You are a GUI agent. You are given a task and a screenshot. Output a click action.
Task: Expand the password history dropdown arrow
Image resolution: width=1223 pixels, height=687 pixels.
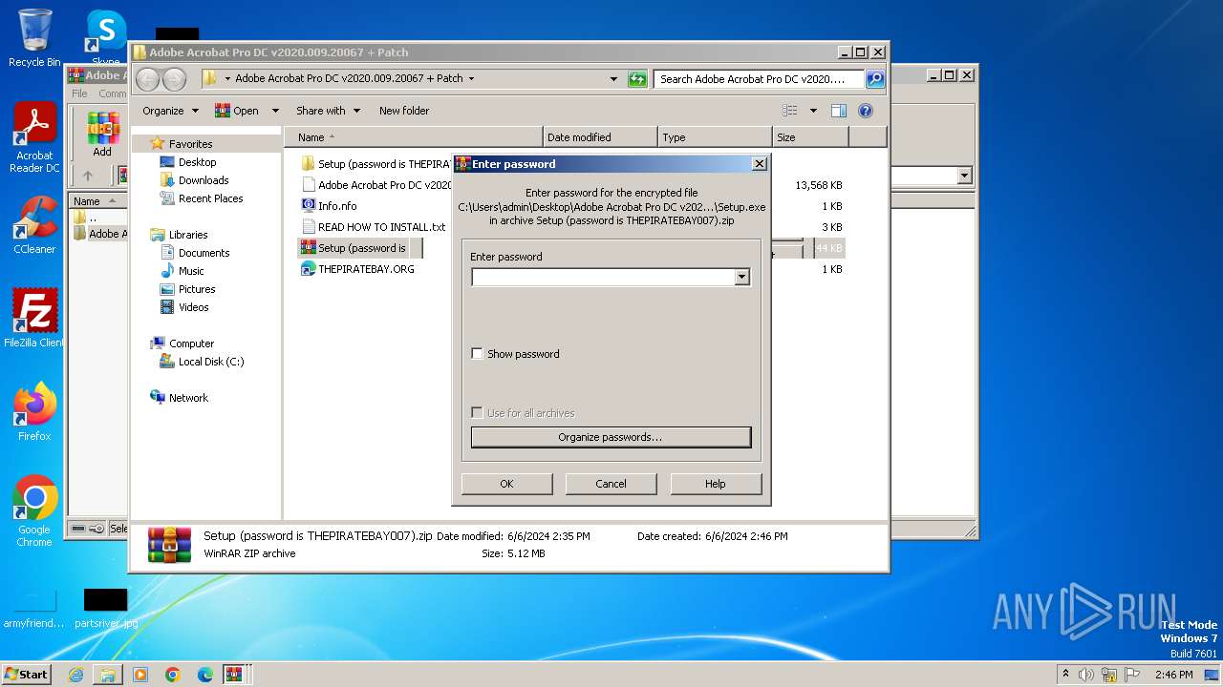pos(742,277)
